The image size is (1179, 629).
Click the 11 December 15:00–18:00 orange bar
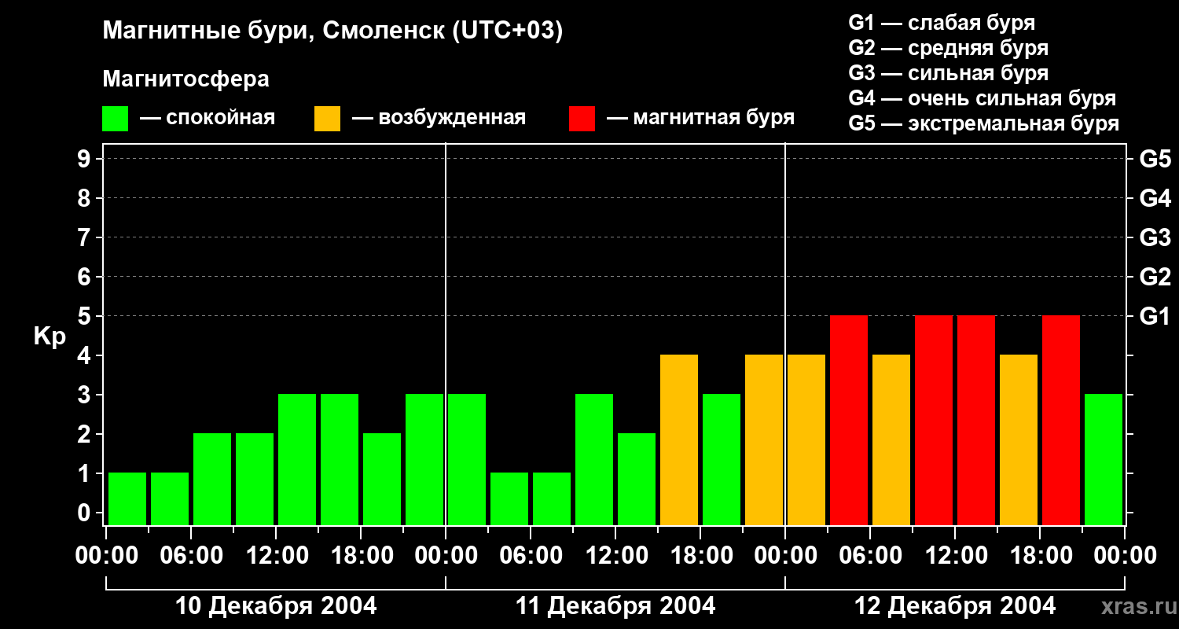click(x=679, y=440)
